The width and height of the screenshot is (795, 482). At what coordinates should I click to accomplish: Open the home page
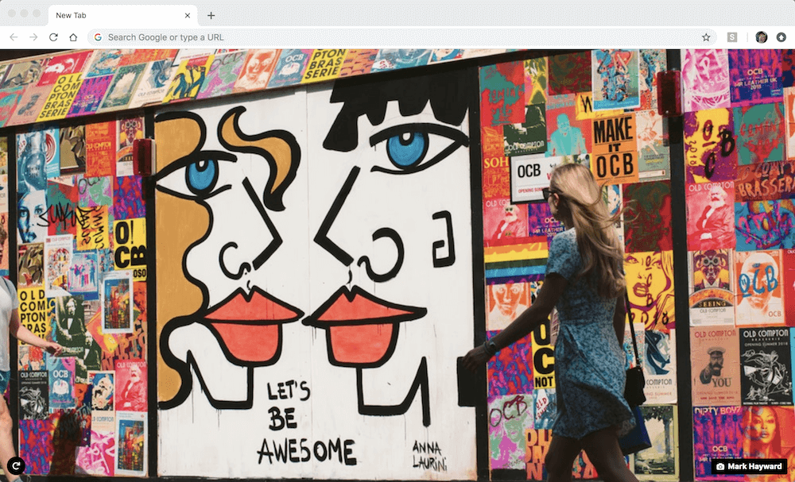click(73, 37)
